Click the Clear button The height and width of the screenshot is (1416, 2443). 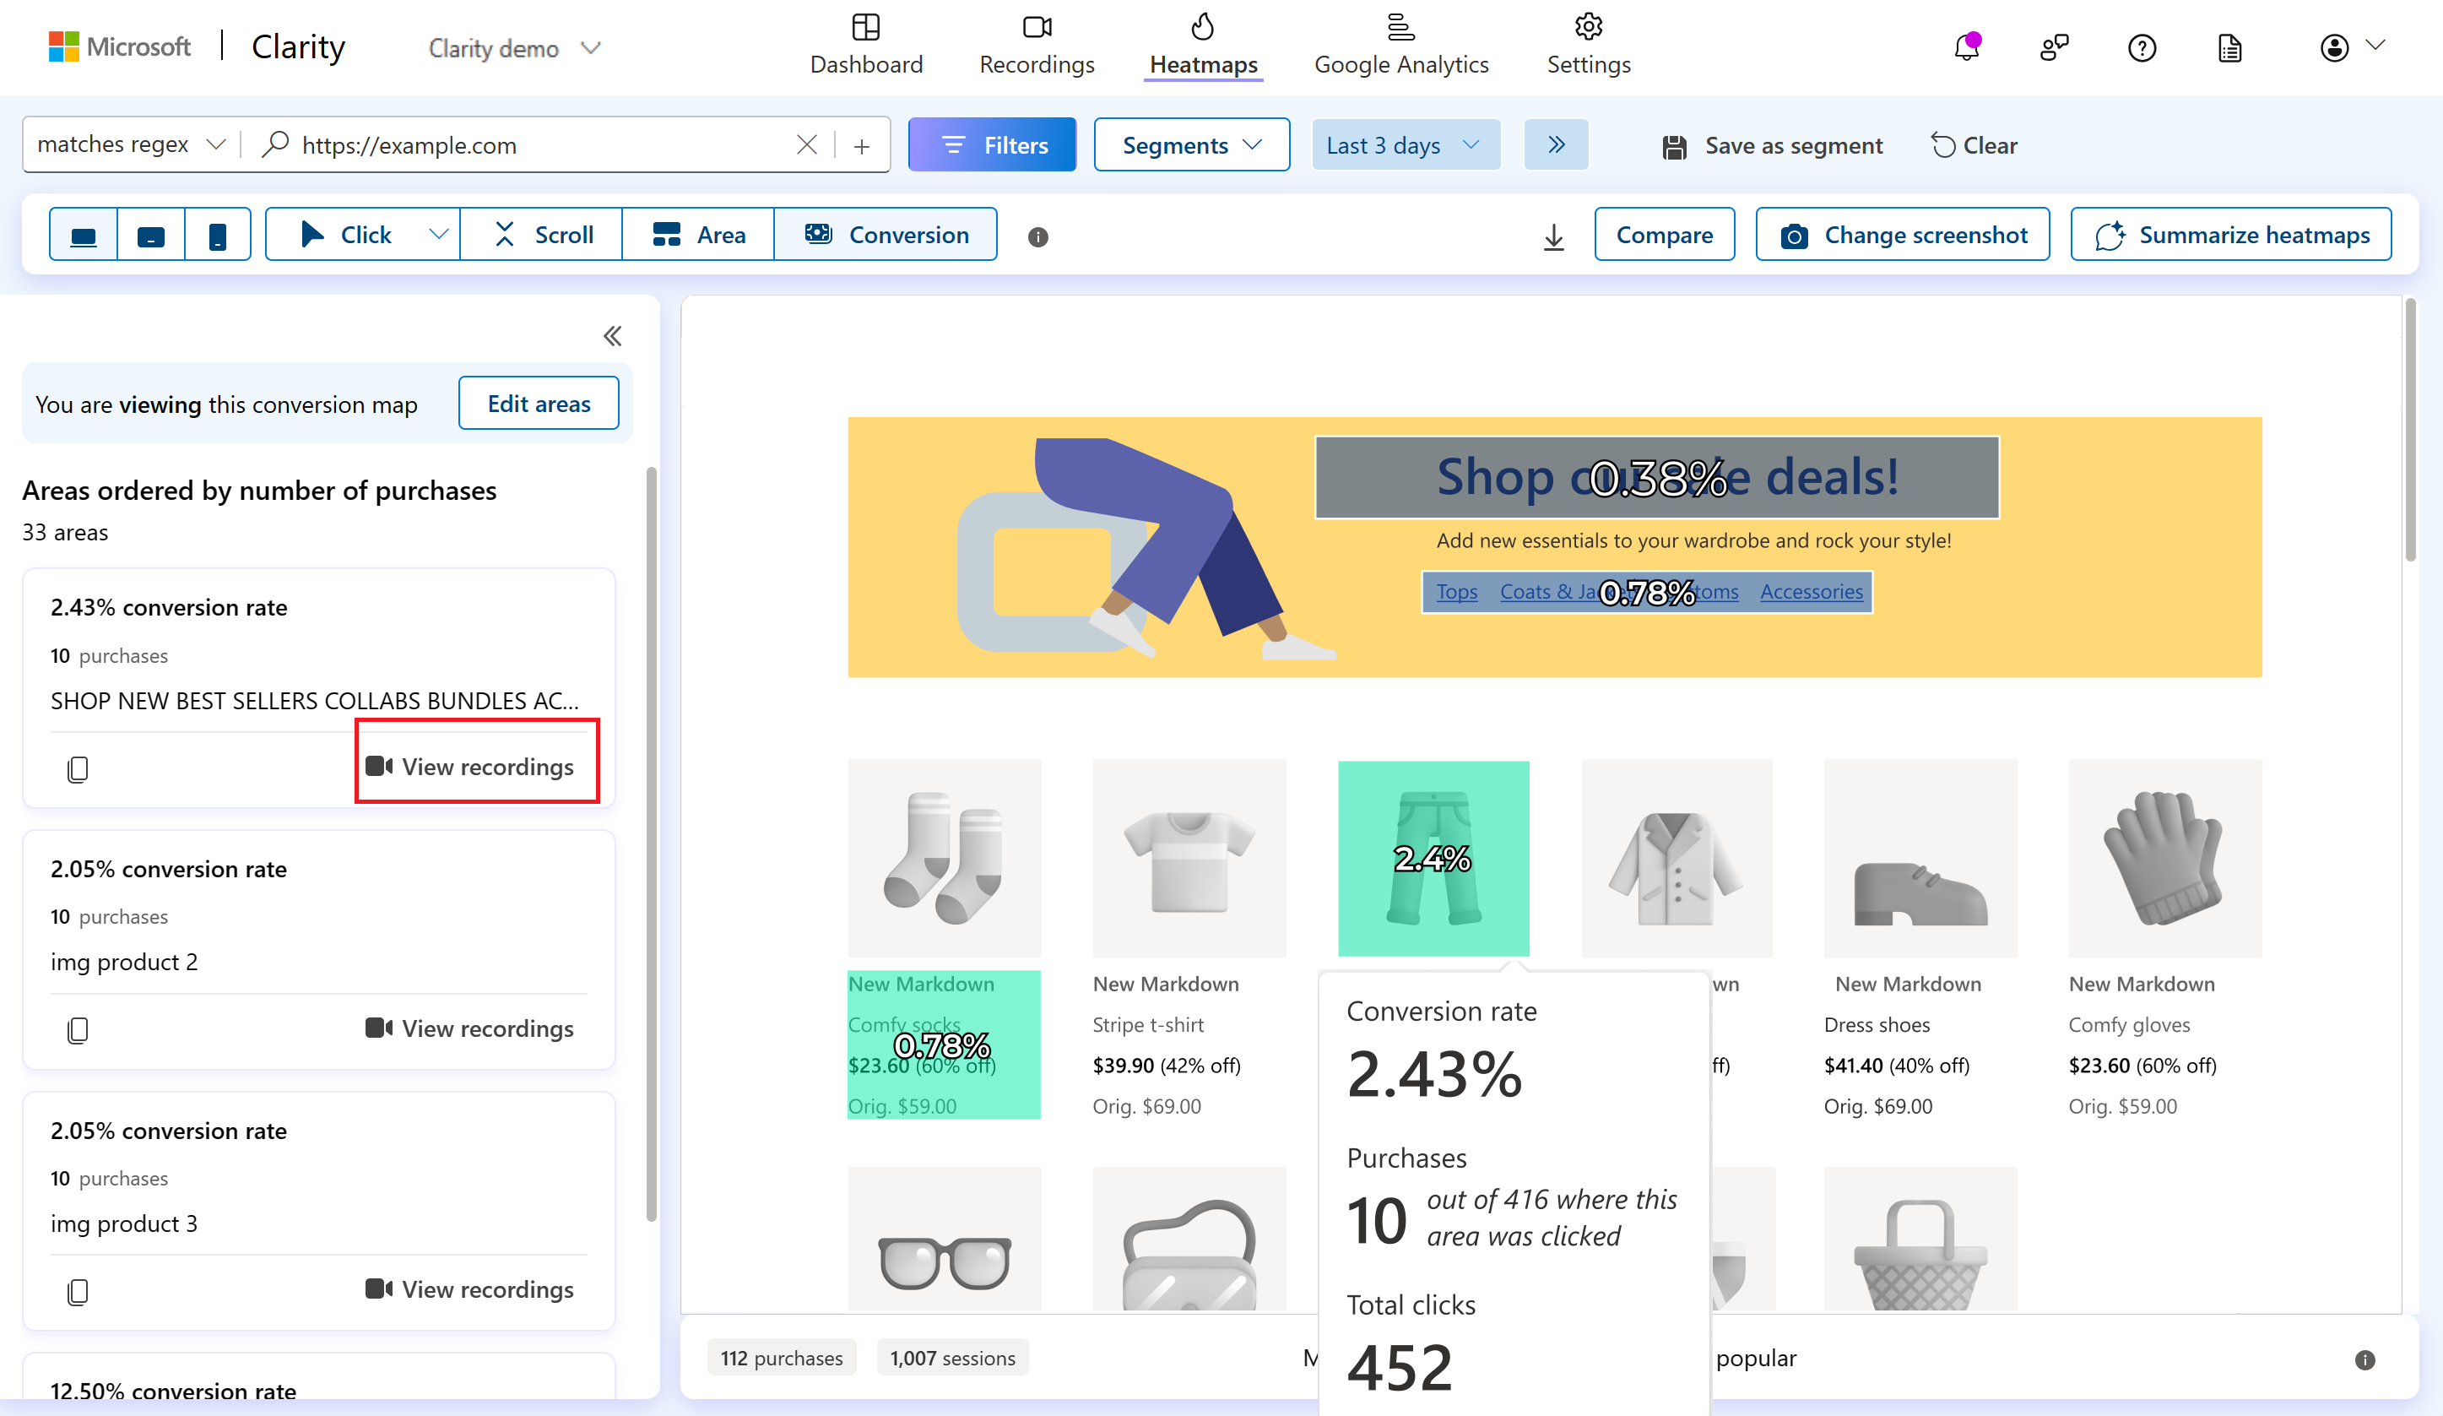coord(1971,144)
